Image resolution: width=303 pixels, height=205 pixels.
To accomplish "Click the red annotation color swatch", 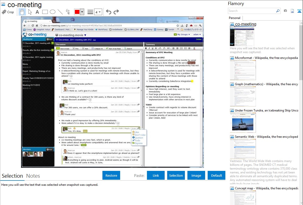I will (x=77, y=12).
